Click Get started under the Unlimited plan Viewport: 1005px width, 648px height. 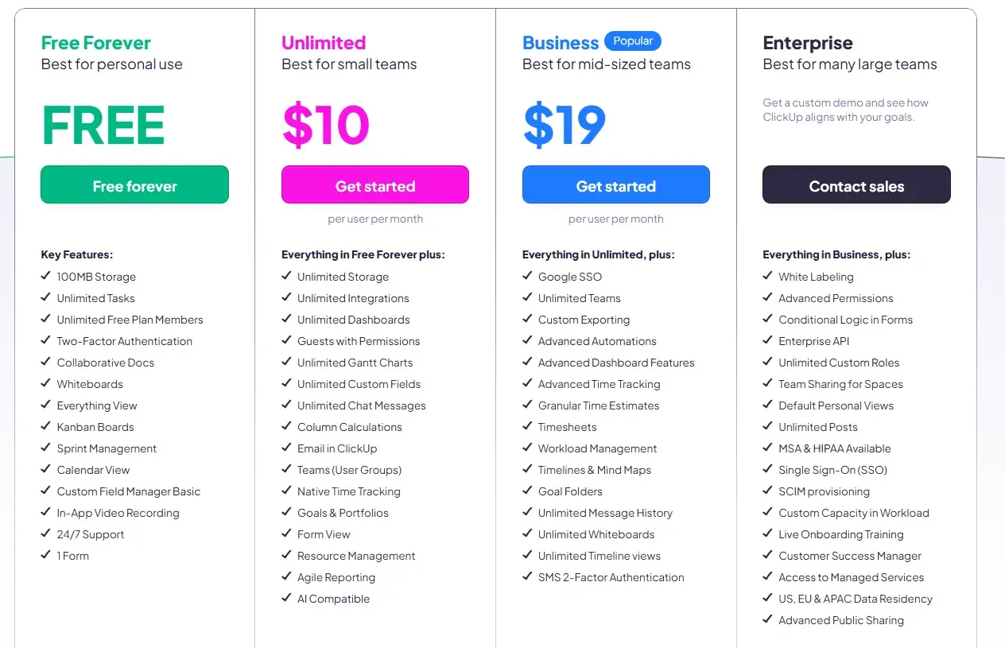click(374, 184)
